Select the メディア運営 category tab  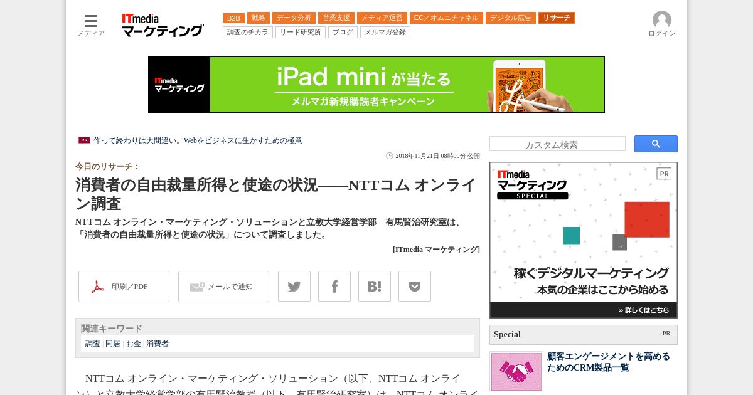[382, 18]
